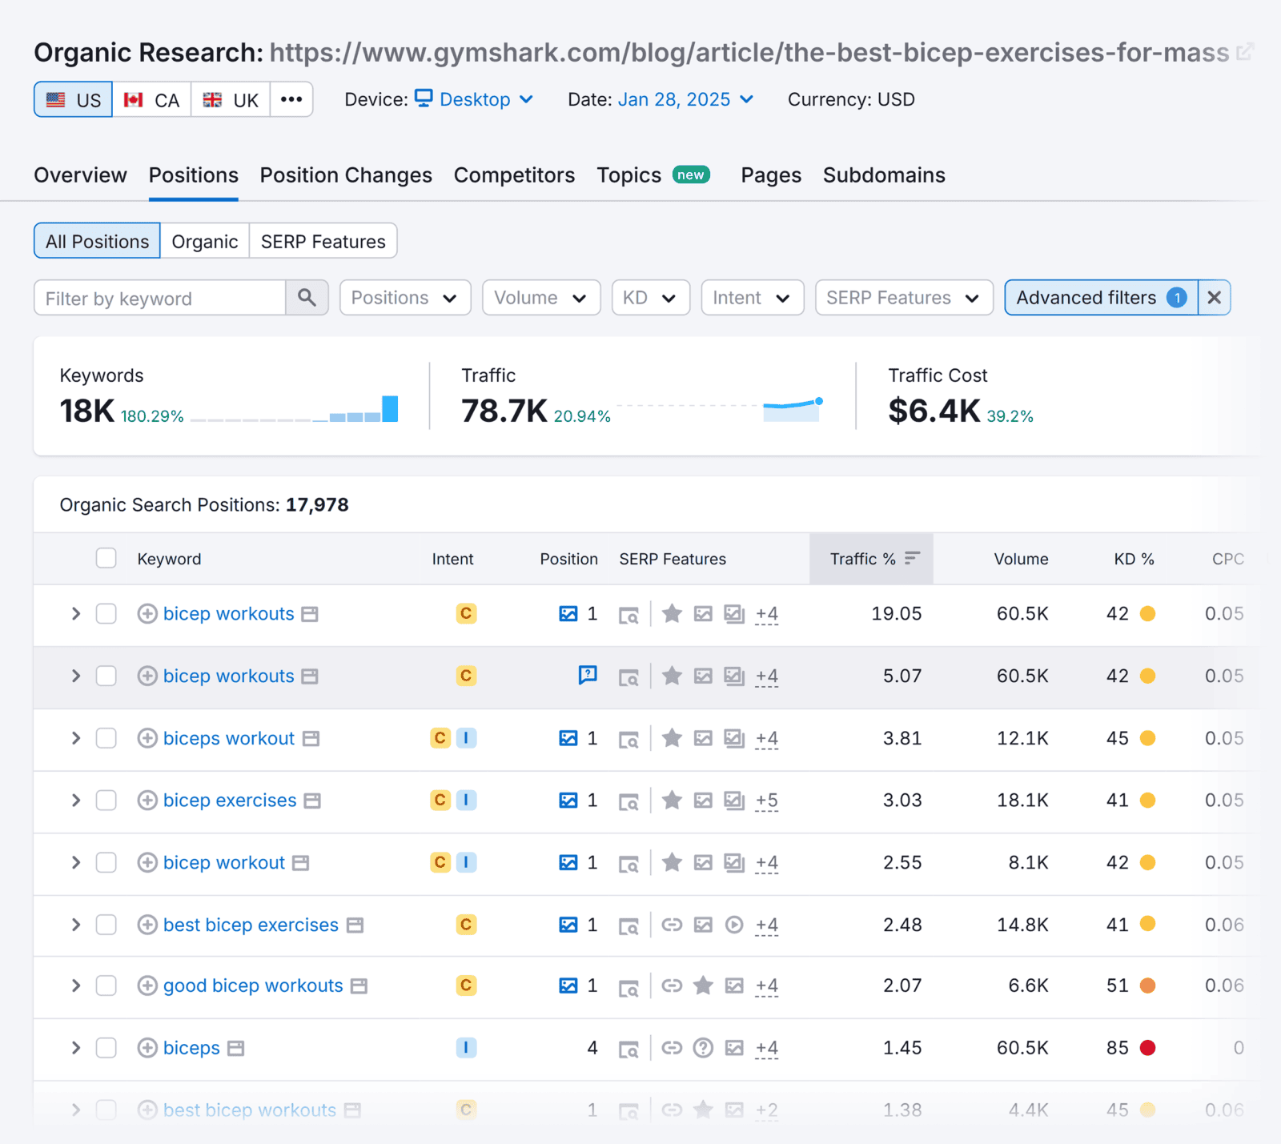Click the Video icon for 'best bicep exercises'
This screenshot has width=1281, height=1144.
tap(734, 925)
